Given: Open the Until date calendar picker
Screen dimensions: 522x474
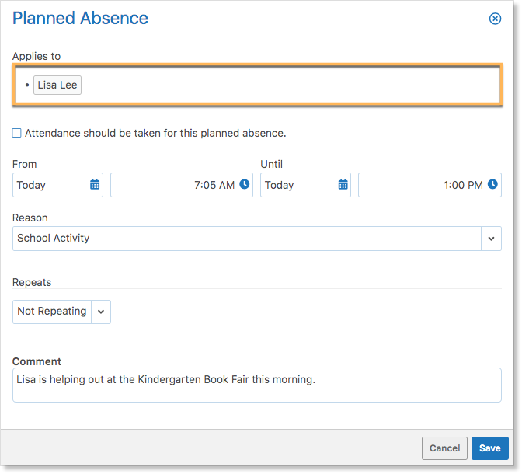Looking at the screenshot, I should [x=343, y=184].
